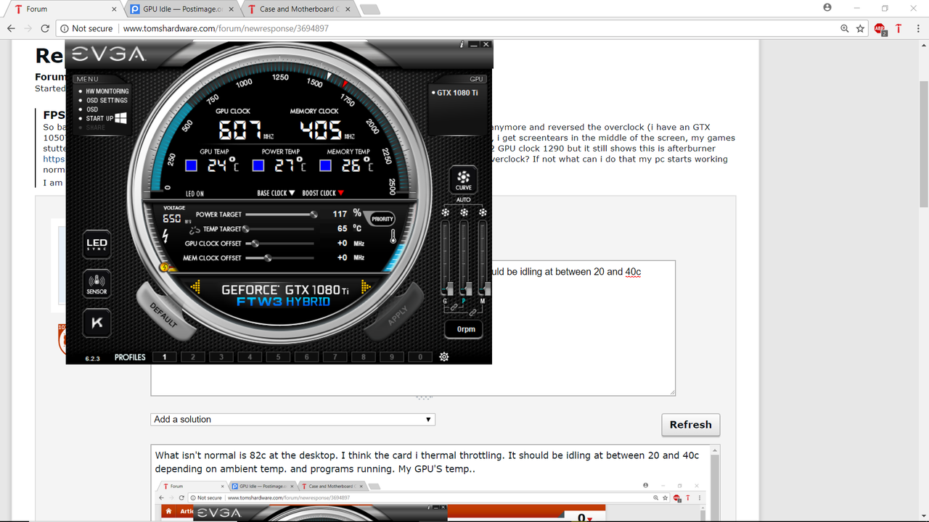The height and width of the screenshot is (522, 929).
Task: Click the MEMORY TEMP blue color swatch
Action: click(x=326, y=166)
